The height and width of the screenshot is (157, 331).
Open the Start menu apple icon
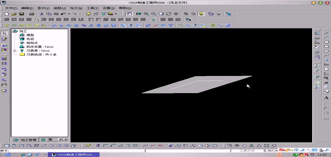pyautogui.click(x=8, y=155)
